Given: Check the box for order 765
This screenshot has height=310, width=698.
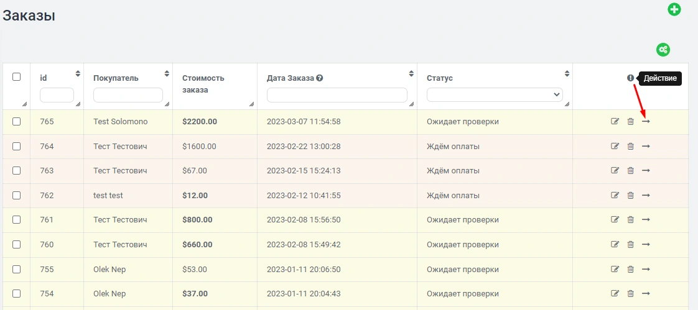Looking at the screenshot, I should tap(17, 122).
